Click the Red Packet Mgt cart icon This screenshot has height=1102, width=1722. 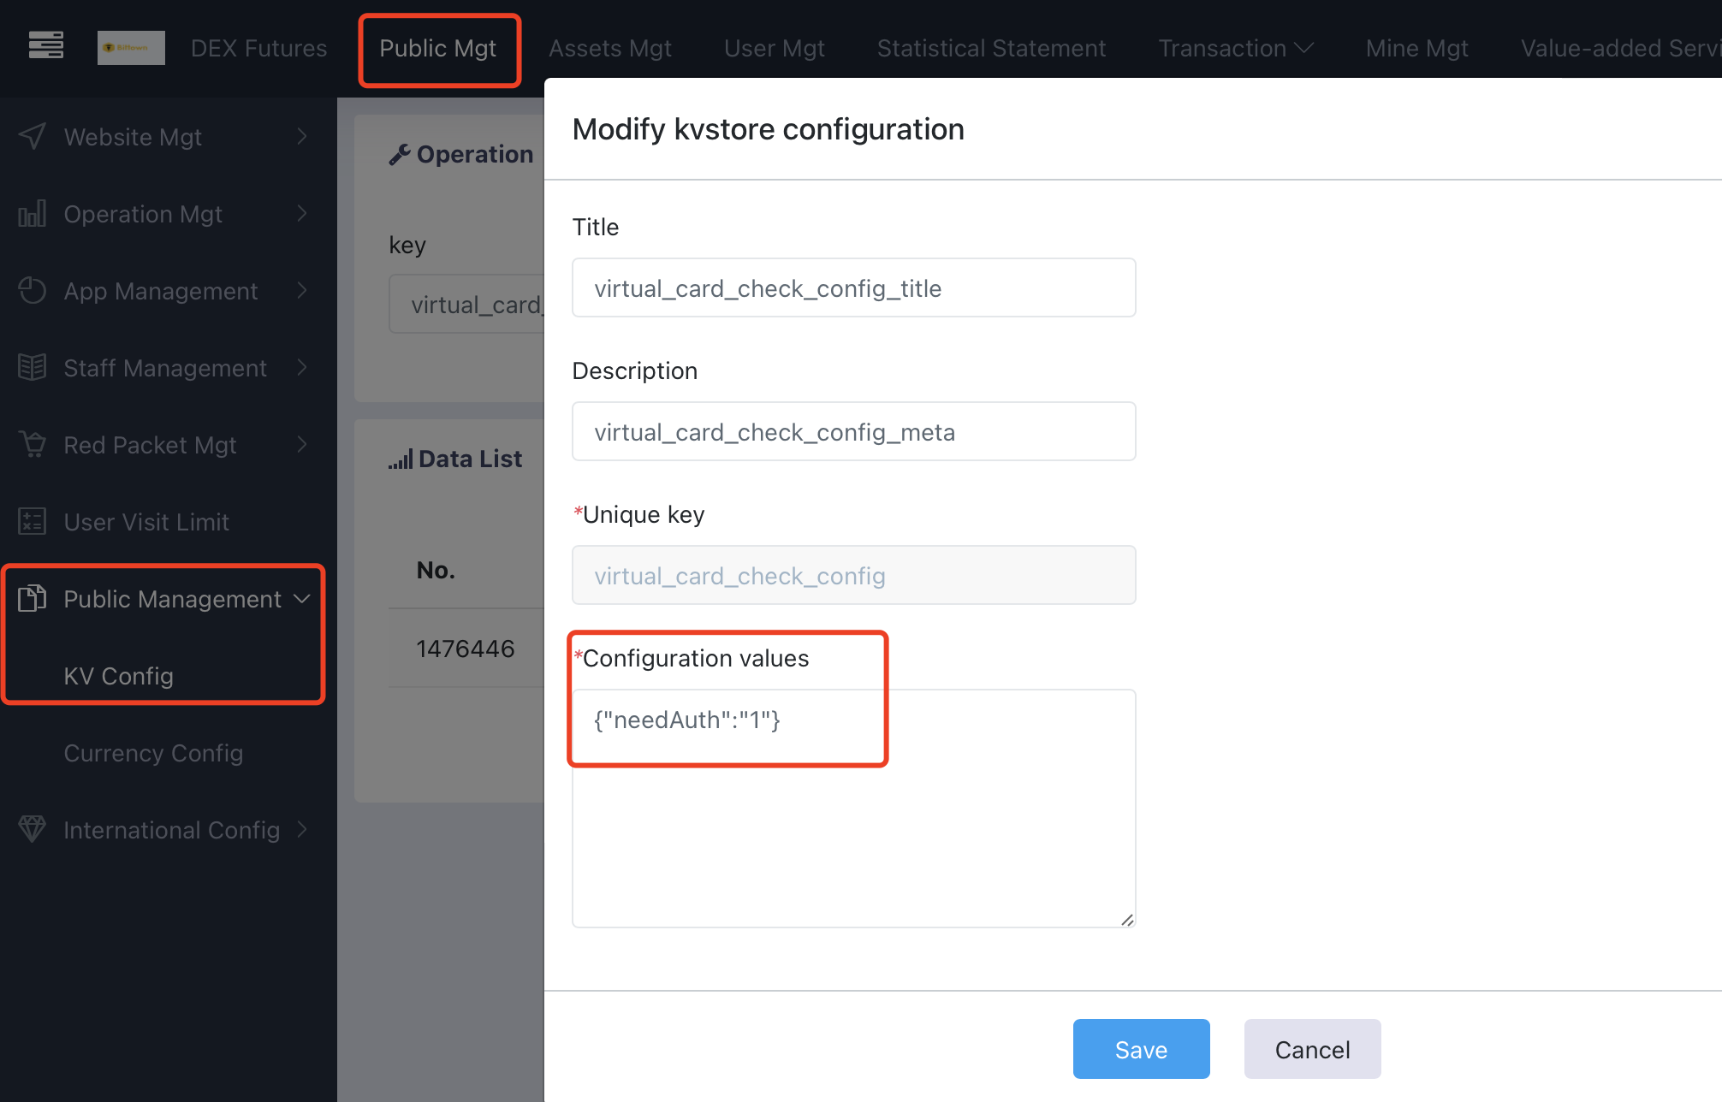click(33, 445)
